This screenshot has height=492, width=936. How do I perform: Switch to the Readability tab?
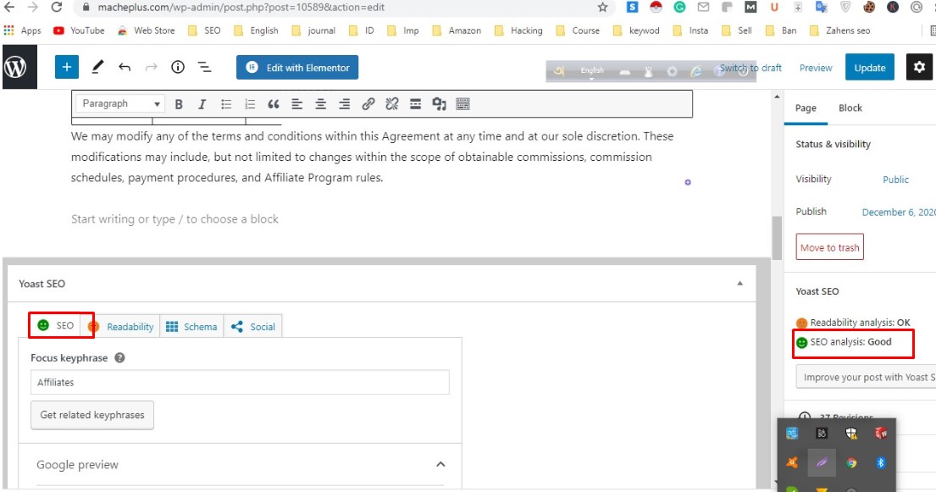coord(121,326)
